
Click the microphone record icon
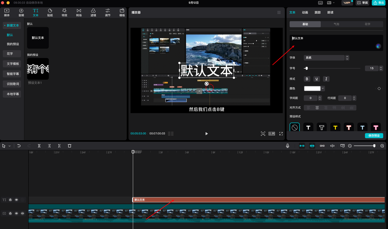pos(287,146)
